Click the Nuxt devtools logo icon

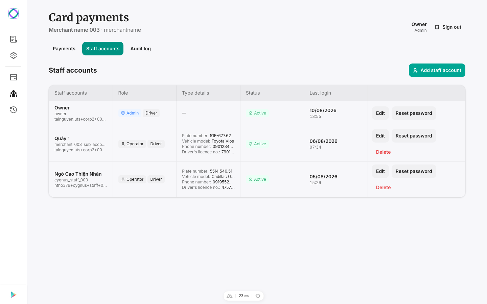[x=230, y=296]
